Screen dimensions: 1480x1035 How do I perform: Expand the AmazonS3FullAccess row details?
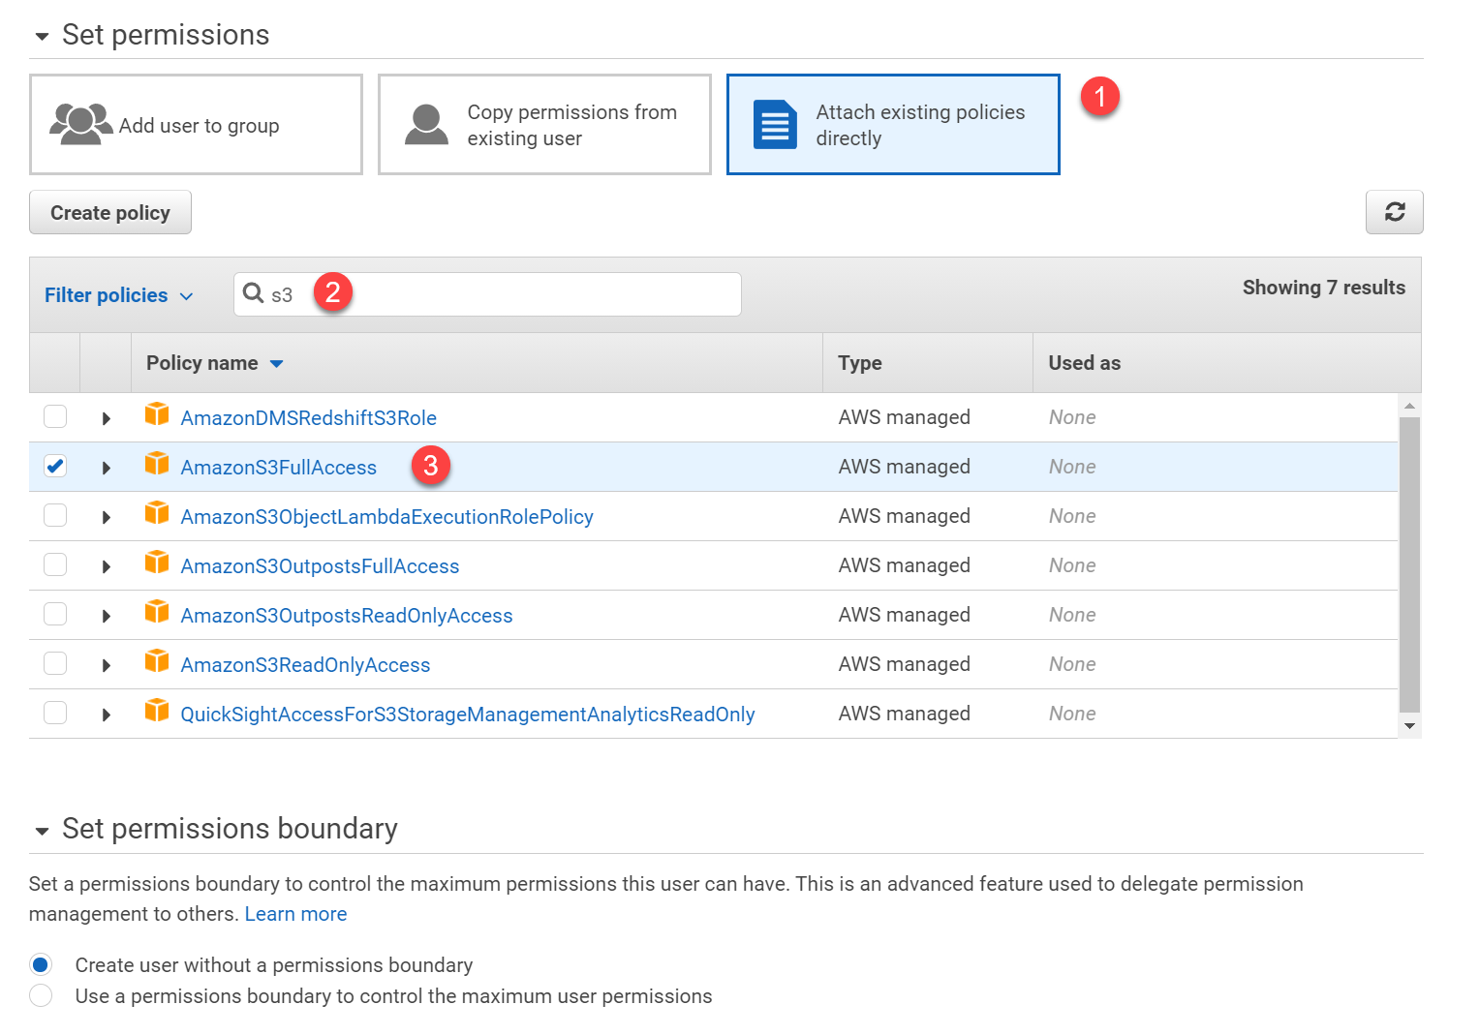pyautogui.click(x=107, y=468)
